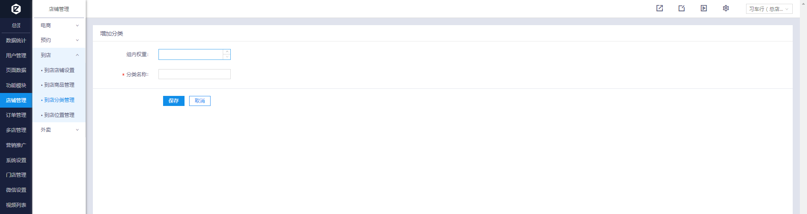
Task: Open settings via the gear icon
Action: [x=725, y=8]
